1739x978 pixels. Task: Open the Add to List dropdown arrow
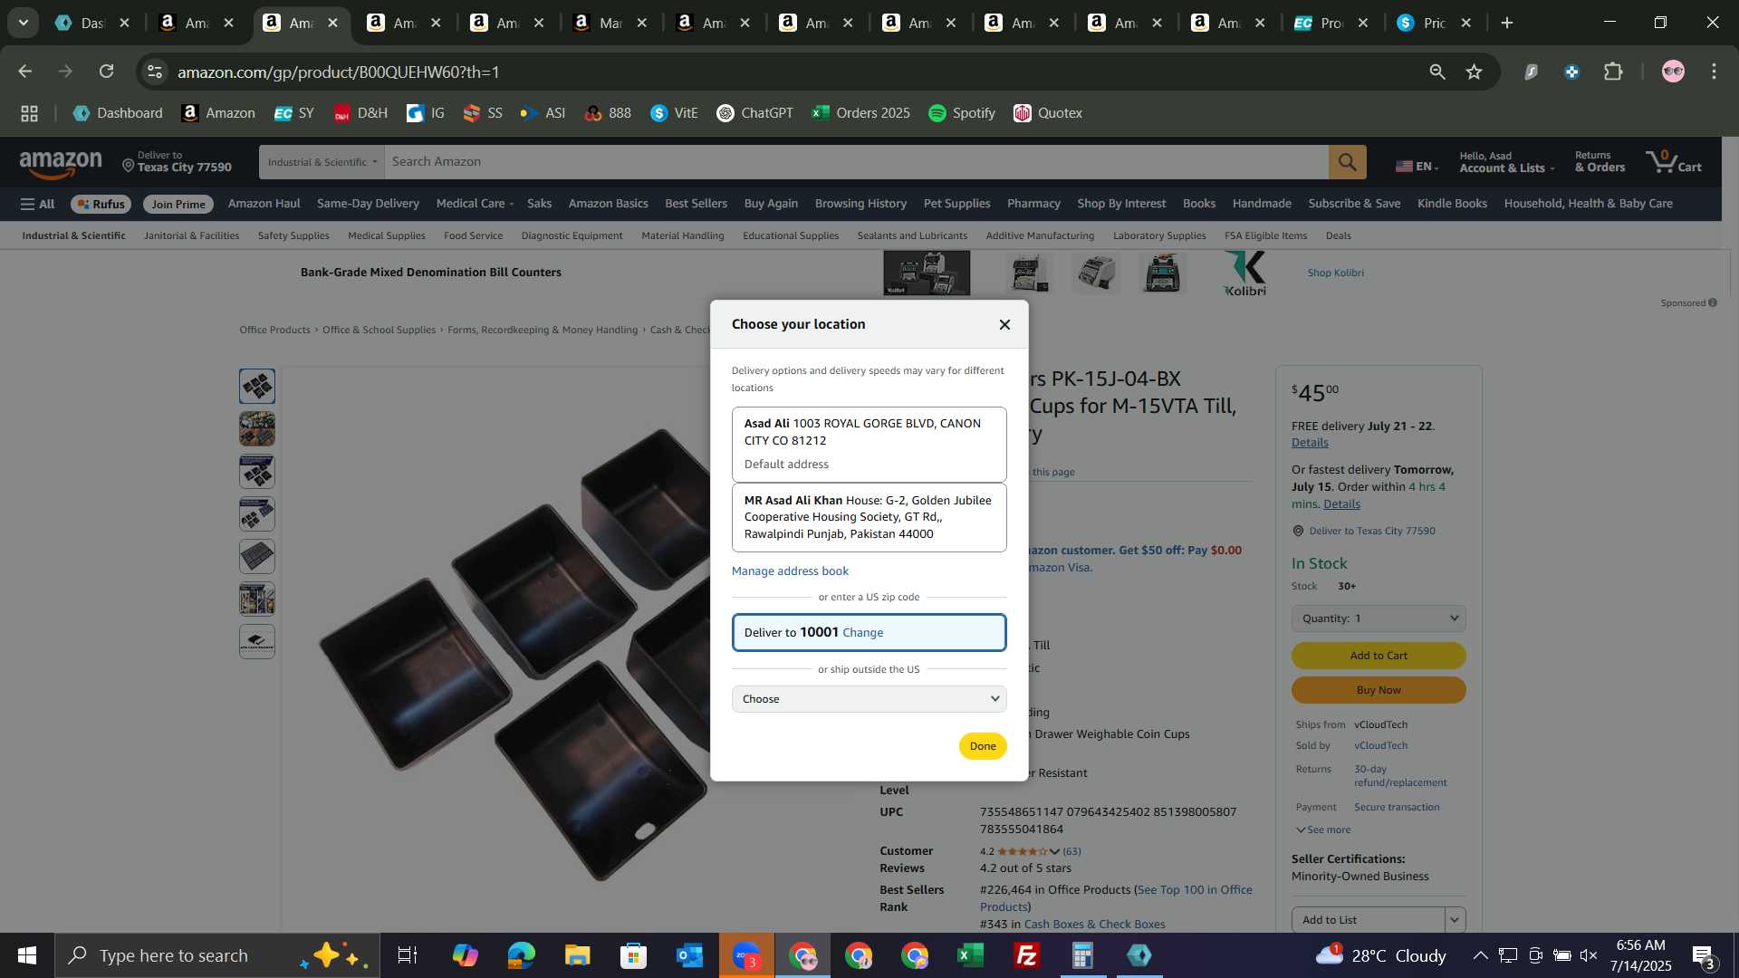pos(1455,920)
